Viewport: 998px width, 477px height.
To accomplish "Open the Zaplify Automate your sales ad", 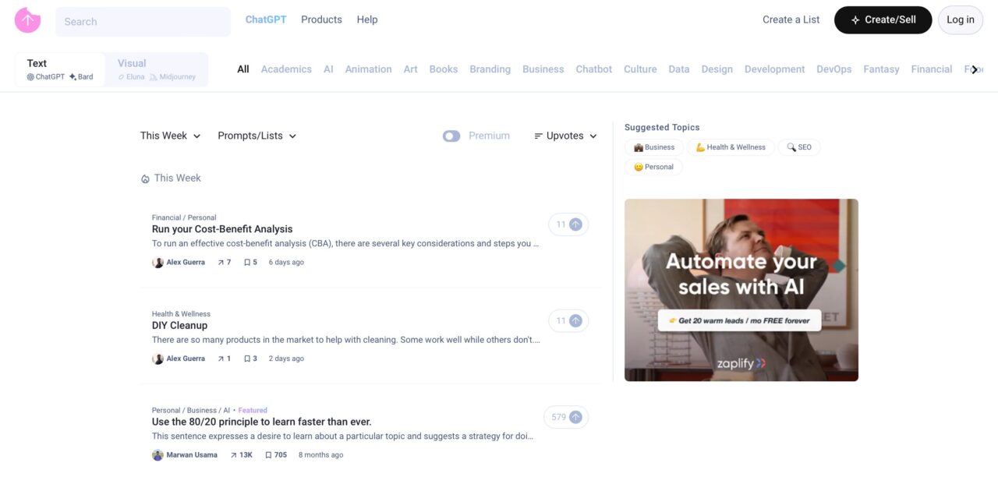I will pos(741,290).
